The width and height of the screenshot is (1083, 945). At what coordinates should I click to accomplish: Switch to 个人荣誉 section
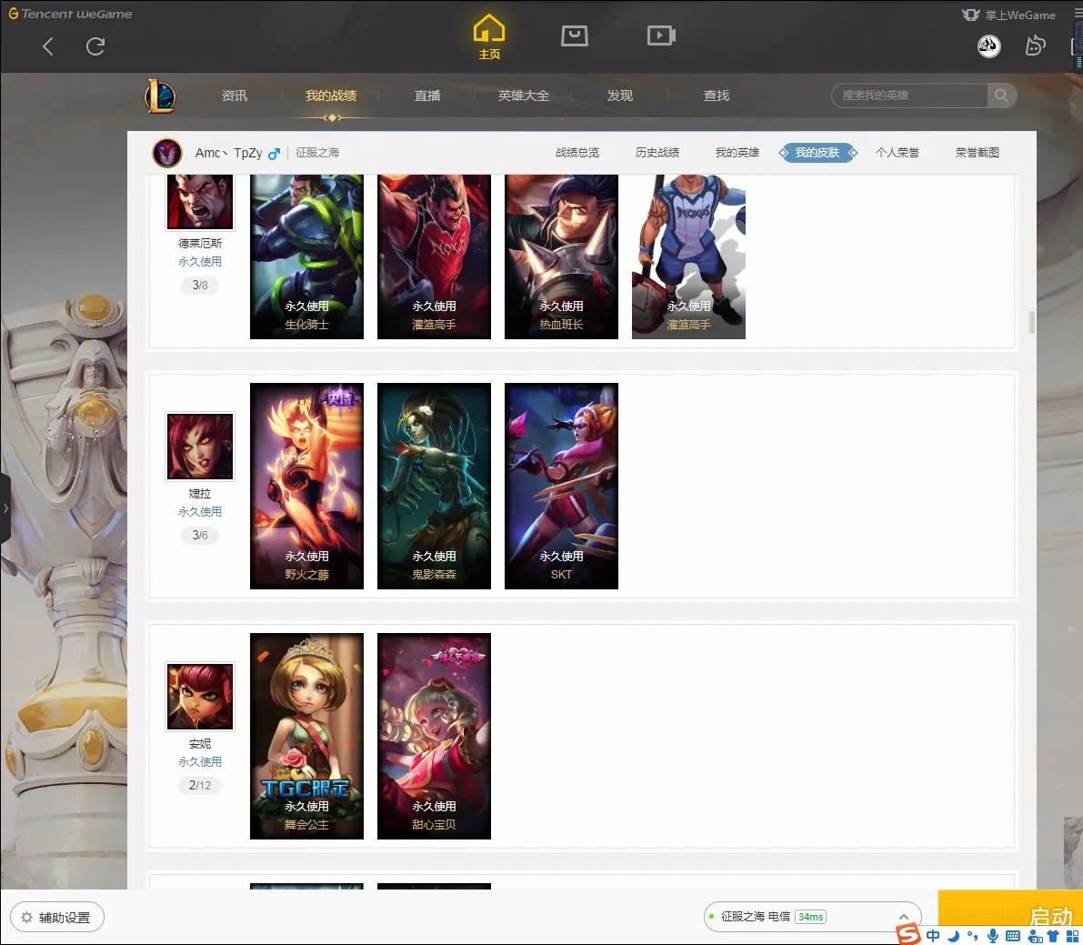(897, 153)
